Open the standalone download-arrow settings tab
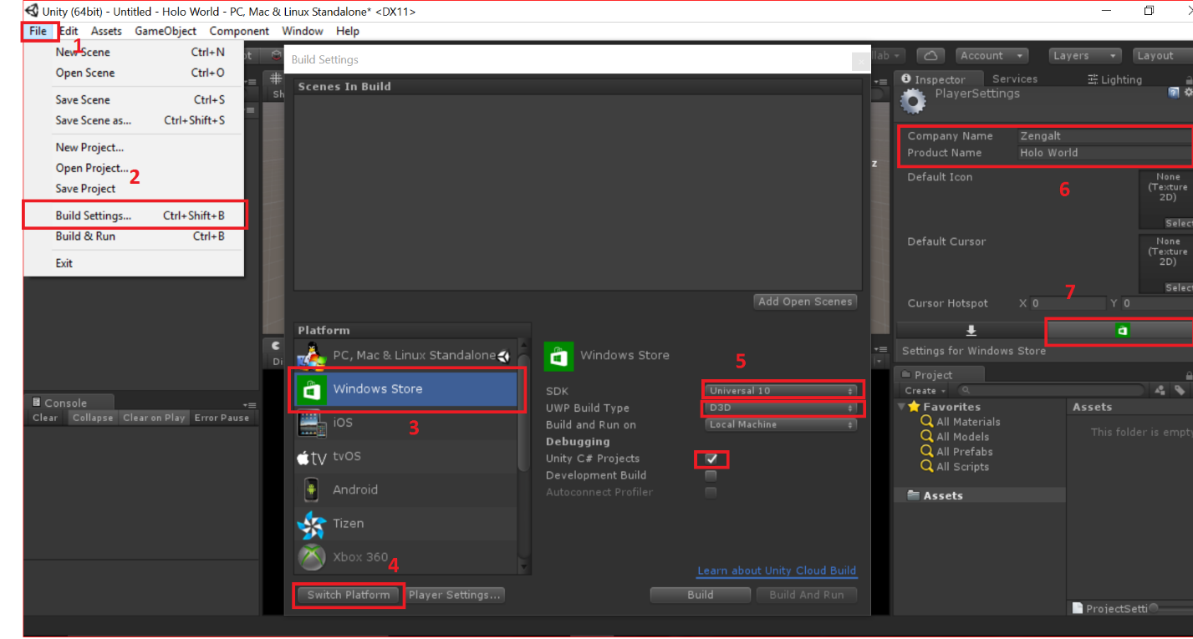This screenshot has height=639, width=1193. click(x=971, y=331)
